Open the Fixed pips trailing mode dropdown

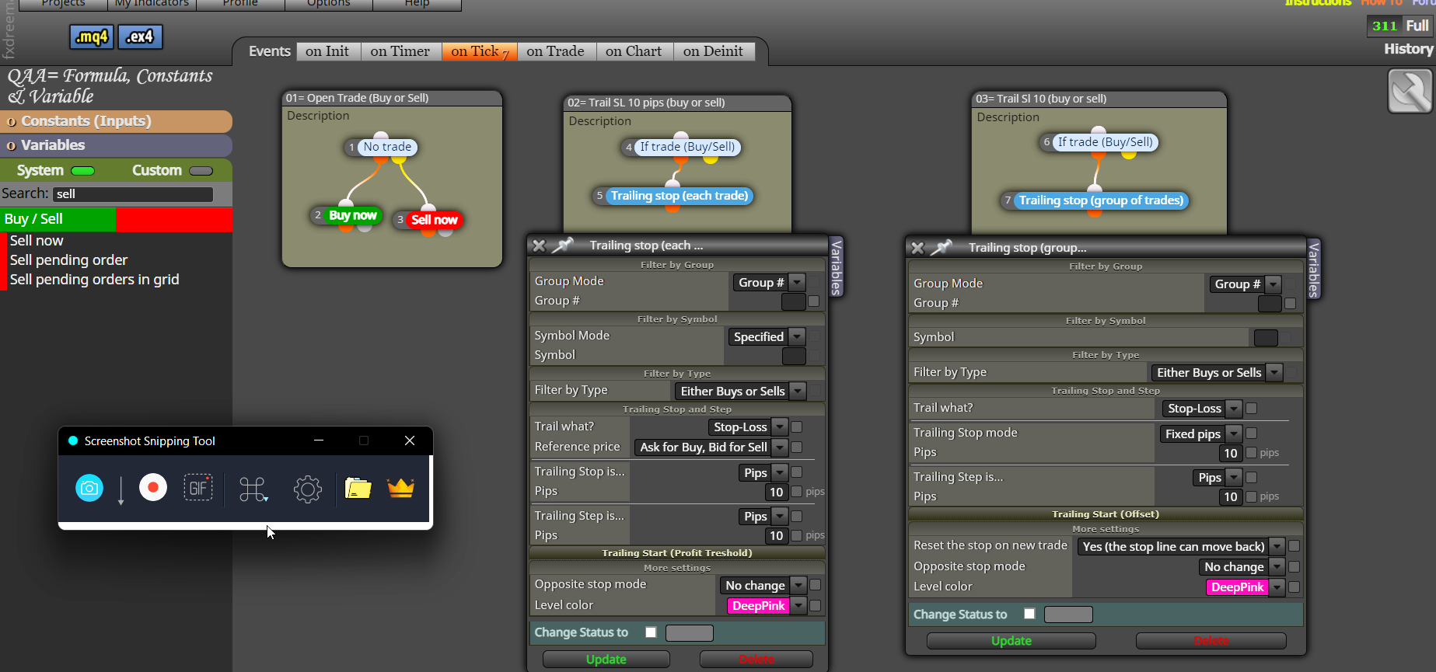(x=1234, y=433)
